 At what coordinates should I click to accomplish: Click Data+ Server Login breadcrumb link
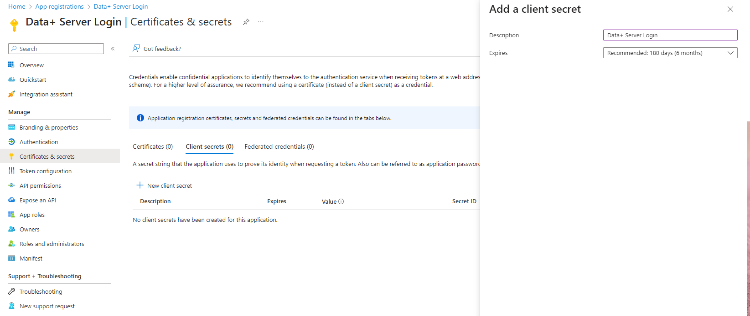(121, 6)
